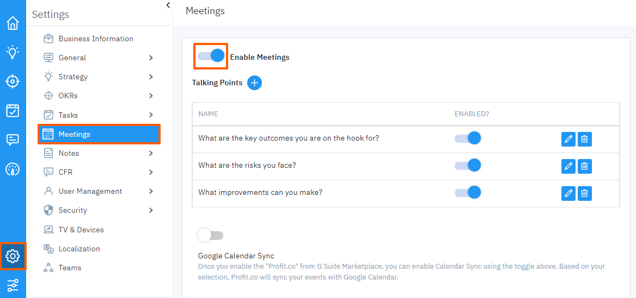The height and width of the screenshot is (298, 636).
Task: Expand the General settings submenu chevron
Action: point(151,58)
